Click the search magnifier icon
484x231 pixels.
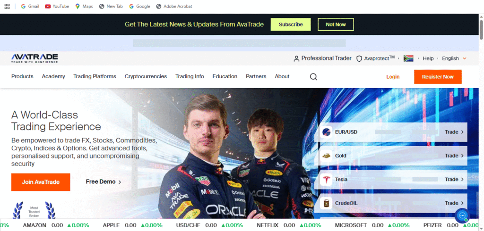[313, 77]
